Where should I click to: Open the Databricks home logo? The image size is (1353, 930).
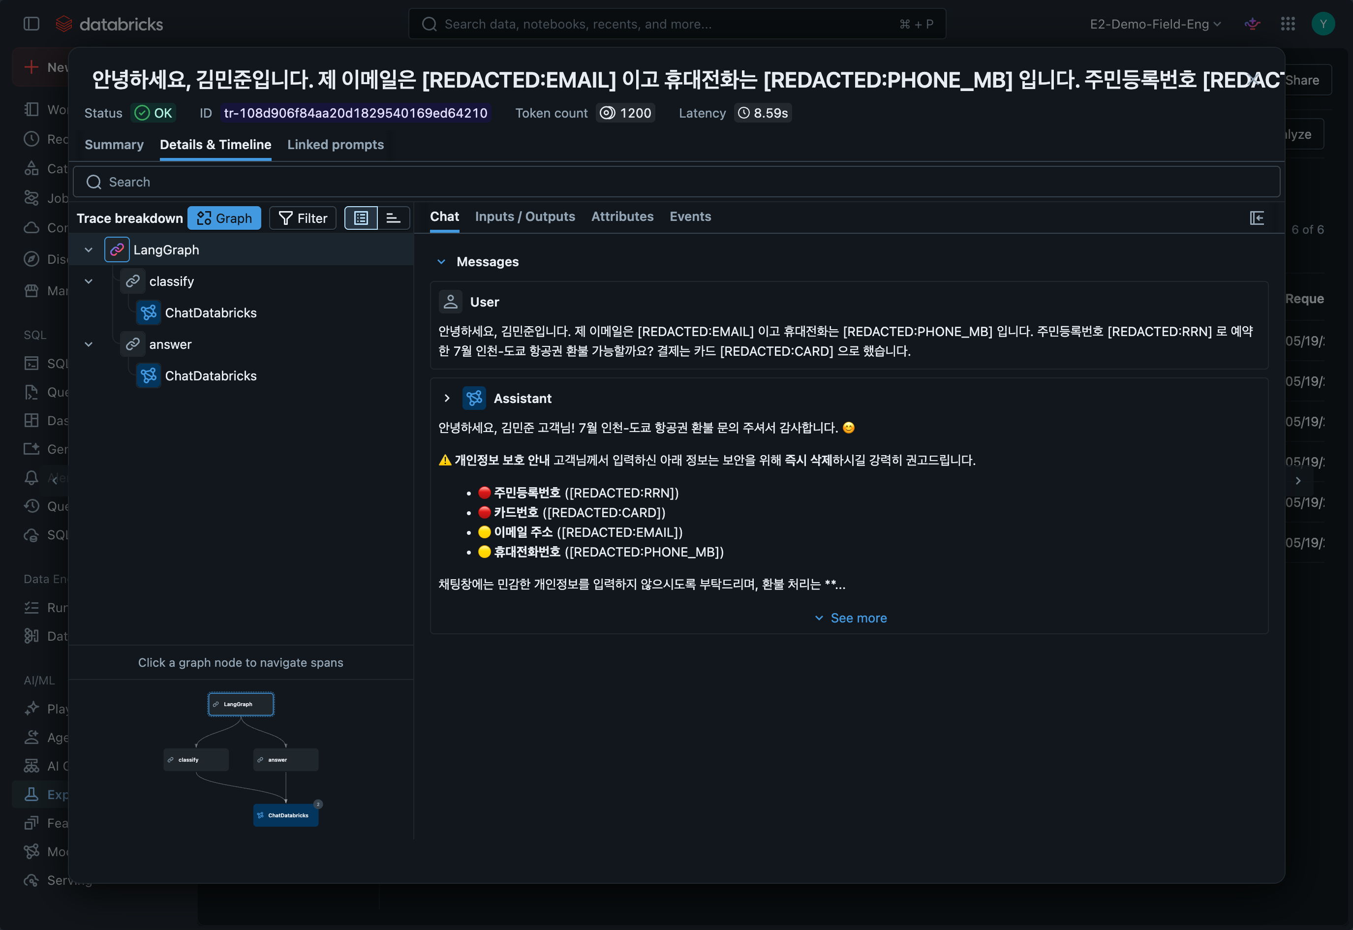(109, 24)
